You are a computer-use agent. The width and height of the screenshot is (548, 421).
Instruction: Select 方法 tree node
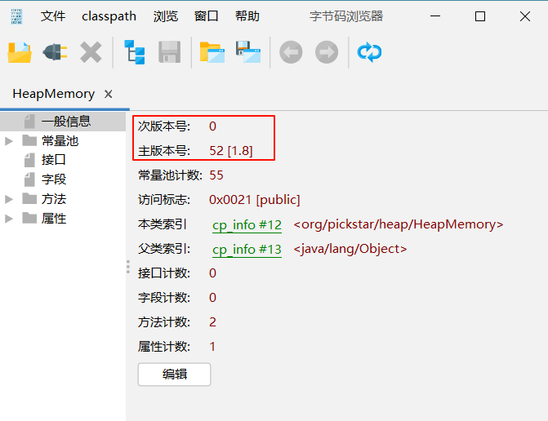coord(53,199)
